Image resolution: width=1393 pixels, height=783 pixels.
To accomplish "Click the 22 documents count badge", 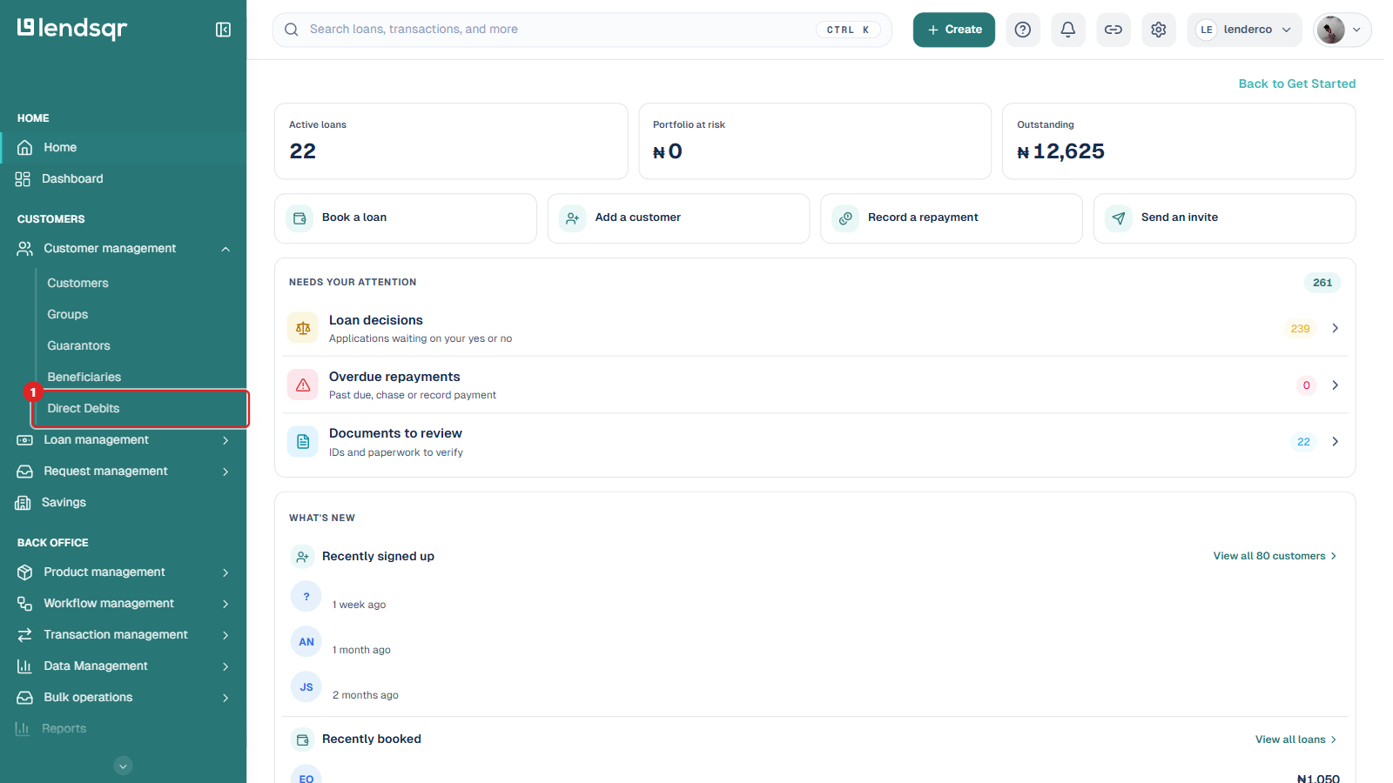I will (x=1303, y=441).
